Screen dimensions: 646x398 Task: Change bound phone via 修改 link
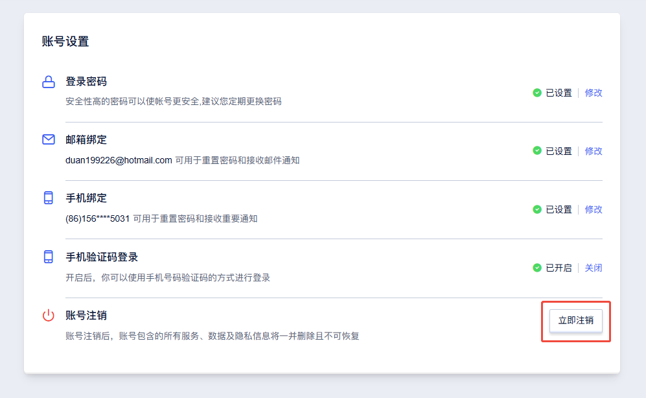[x=594, y=209]
